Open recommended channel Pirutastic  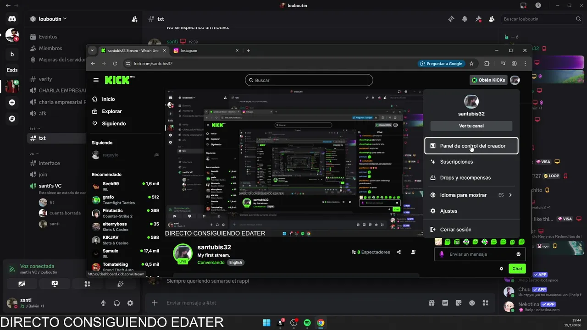click(x=125, y=213)
